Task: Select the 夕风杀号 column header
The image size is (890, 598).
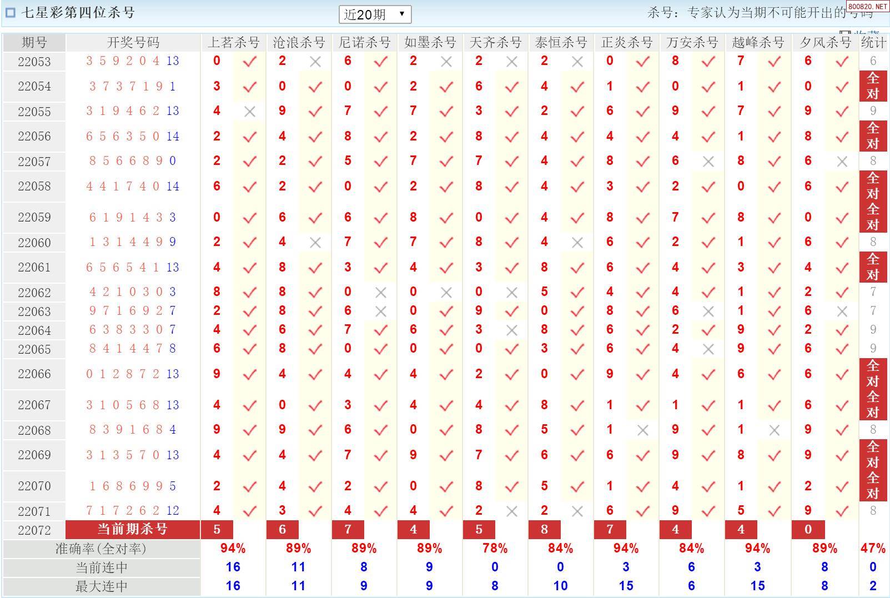Action: pos(825,43)
